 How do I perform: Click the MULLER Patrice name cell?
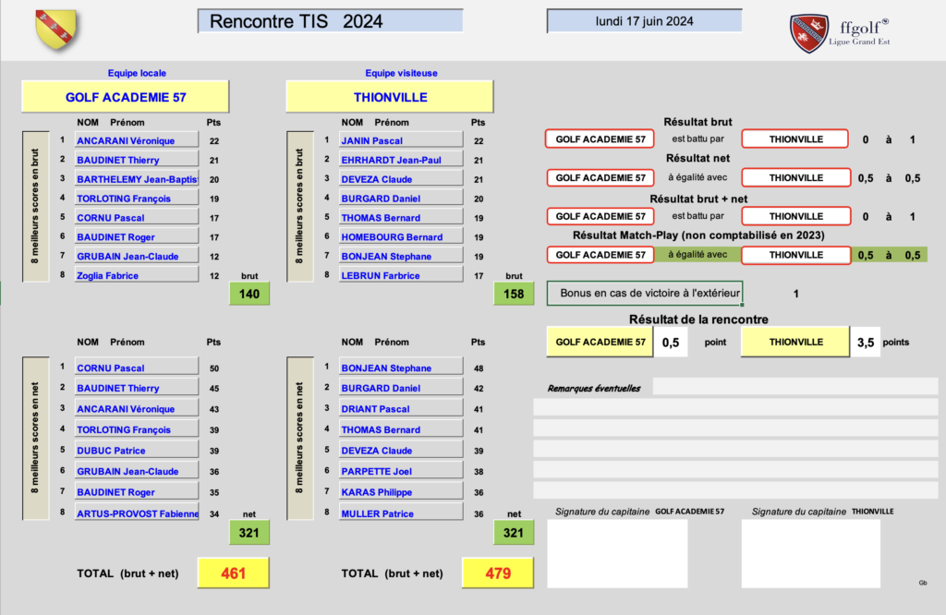coord(400,513)
